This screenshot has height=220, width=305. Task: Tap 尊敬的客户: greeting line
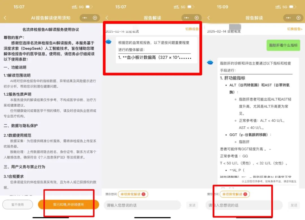[14, 38]
